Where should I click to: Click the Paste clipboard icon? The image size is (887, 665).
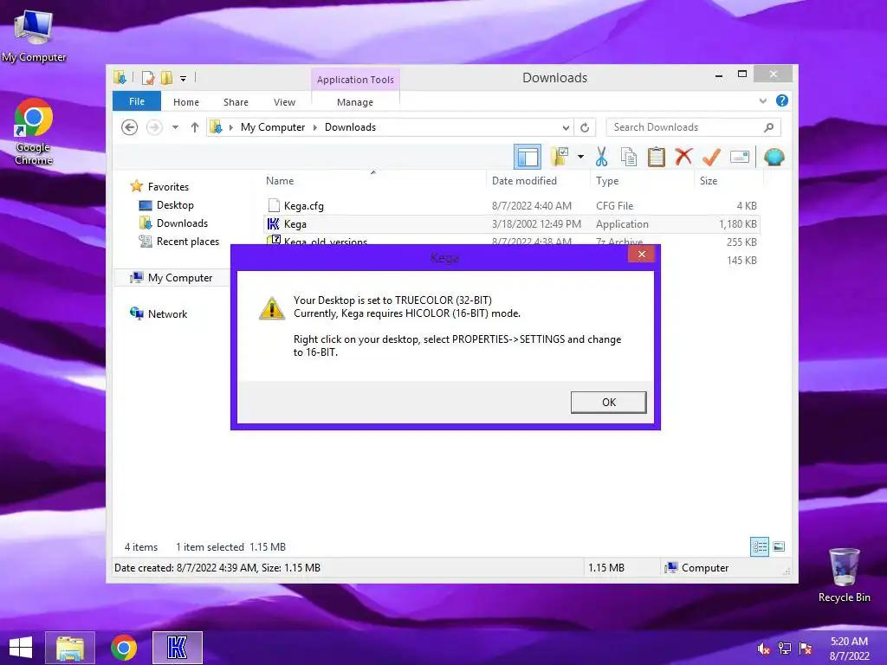pos(657,157)
